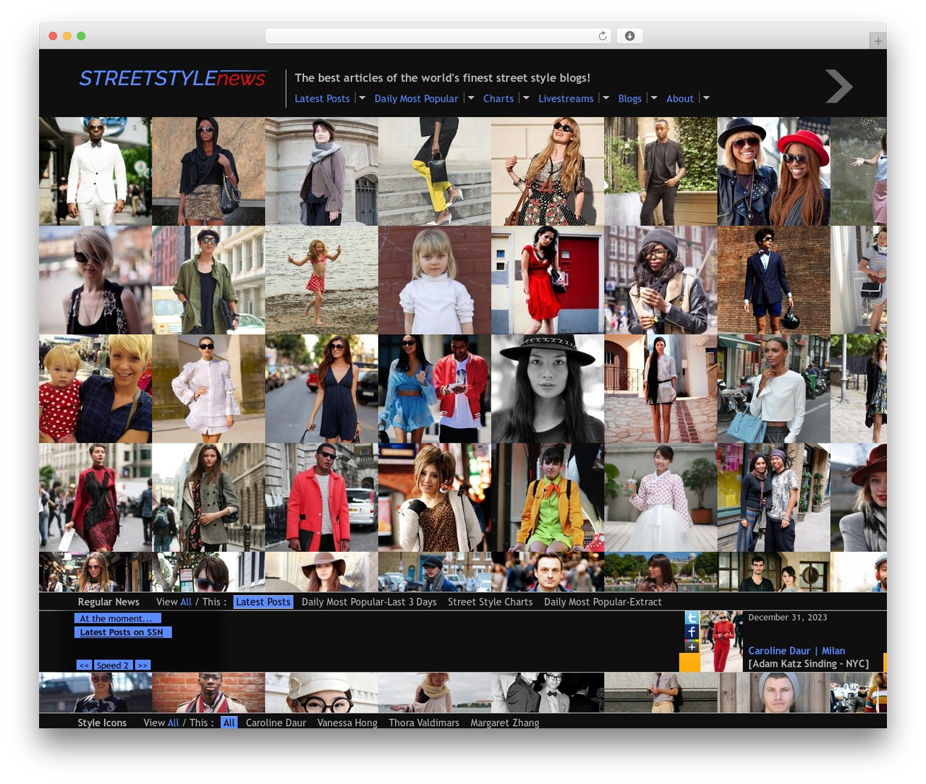This screenshot has width=926, height=784.
Task: Switch to the Daily Most Popular-Extract tab
Action: (603, 602)
